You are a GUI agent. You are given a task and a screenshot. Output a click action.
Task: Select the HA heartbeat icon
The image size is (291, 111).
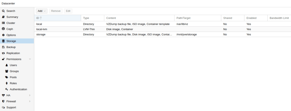click(3, 95)
